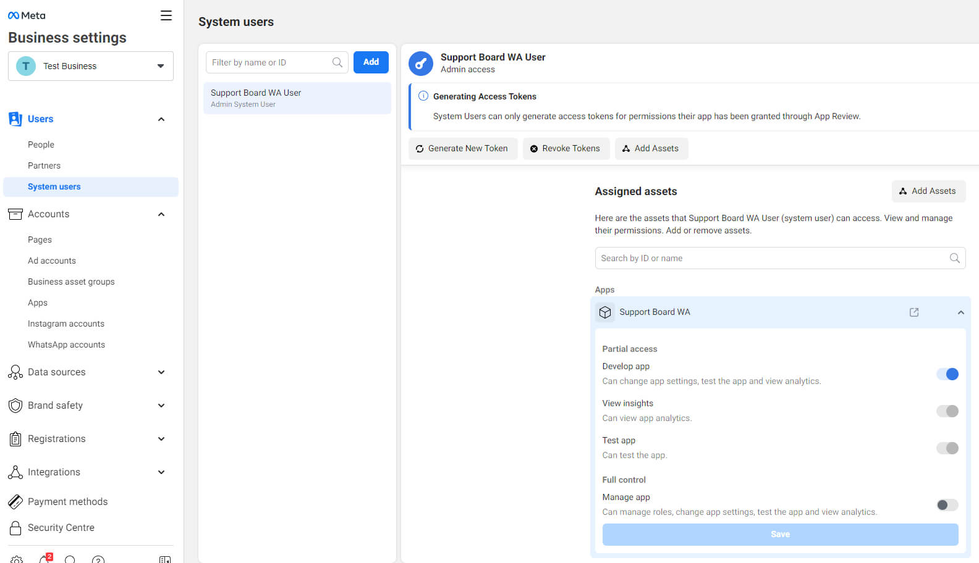Enable the Manage app toggle
Viewport: 979px width, 563px height.
[x=947, y=505]
